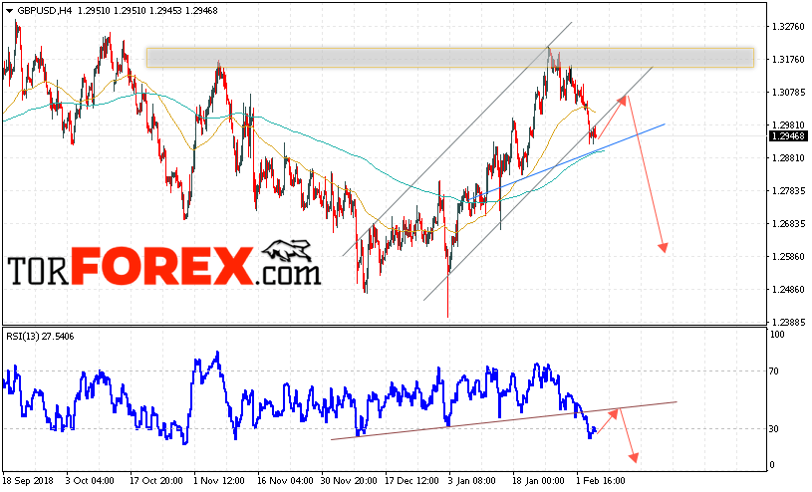This screenshot has width=812, height=492.
Task: Click the 1 Nov 12:00 time label
Action: [219, 481]
